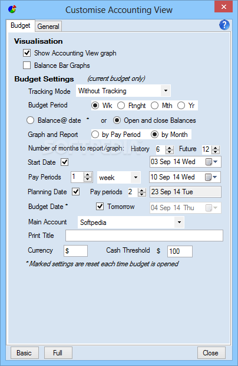Open calendar picker for Start Date
238x366 pixels.
tap(211, 162)
